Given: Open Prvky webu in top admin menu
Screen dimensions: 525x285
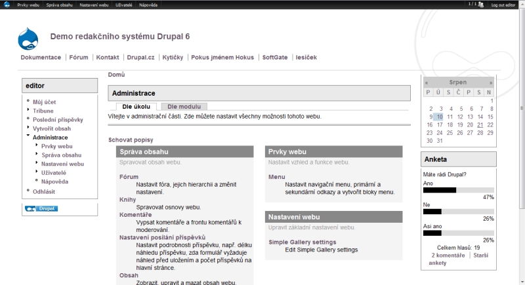Looking at the screenshot, I should coord(28,5).
